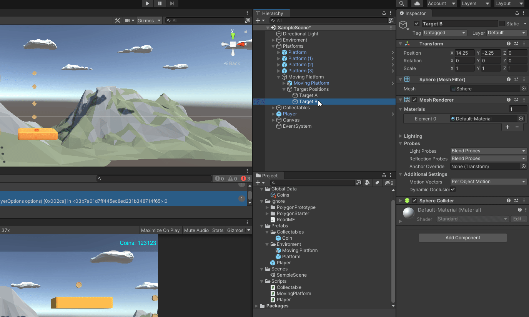This screenshot has width=529, height=317.
Task: Open the Mesh Sphere object picker icon
Action: [x=523, y=88]
